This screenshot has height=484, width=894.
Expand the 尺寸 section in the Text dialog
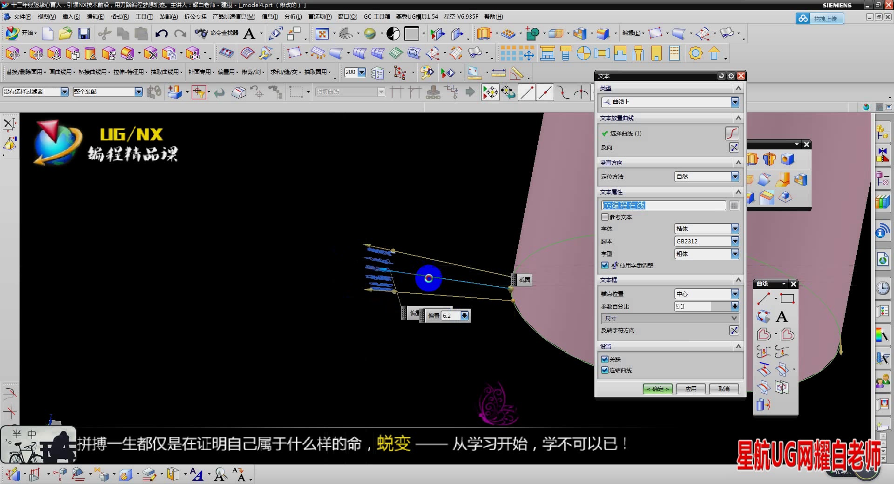coord(669,318)
